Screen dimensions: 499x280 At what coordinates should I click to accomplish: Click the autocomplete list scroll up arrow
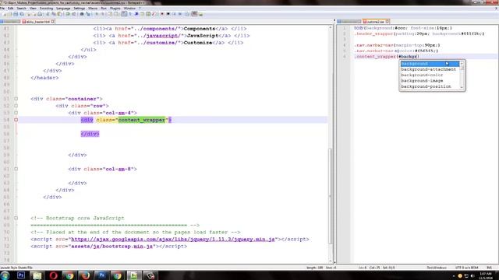click(462, 63)
